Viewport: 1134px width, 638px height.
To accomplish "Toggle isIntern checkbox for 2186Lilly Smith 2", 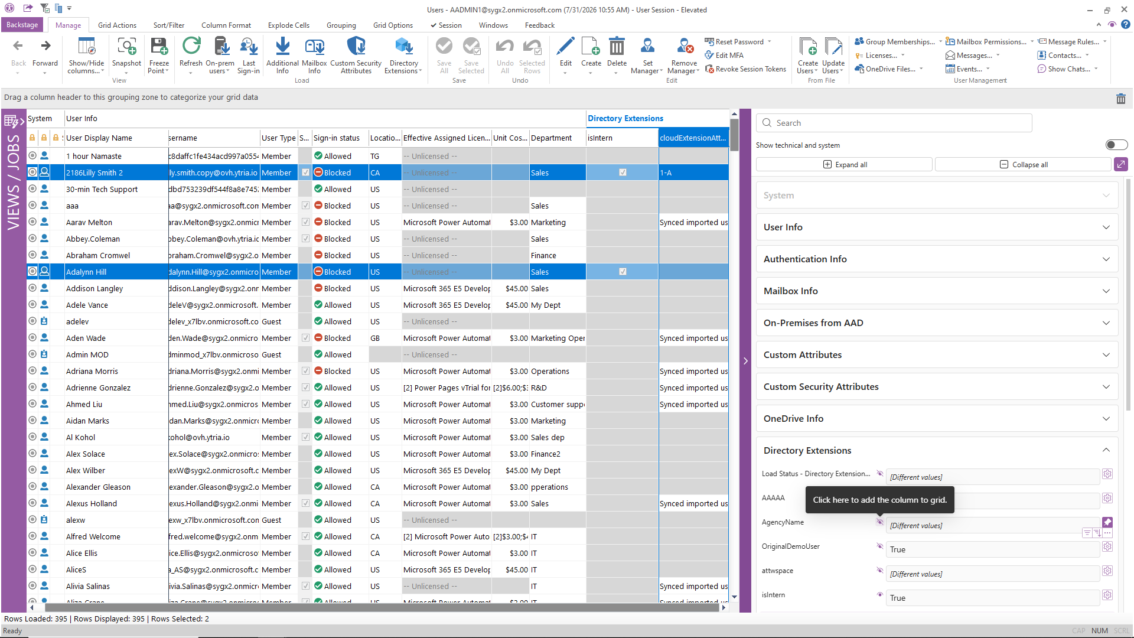I will coord(623,172).
